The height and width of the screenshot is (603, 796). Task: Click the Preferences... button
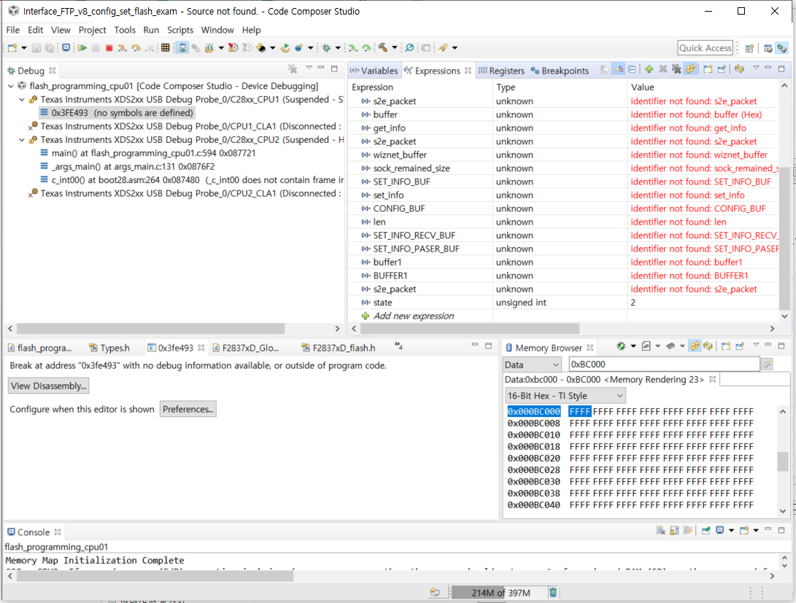point(188,409)
